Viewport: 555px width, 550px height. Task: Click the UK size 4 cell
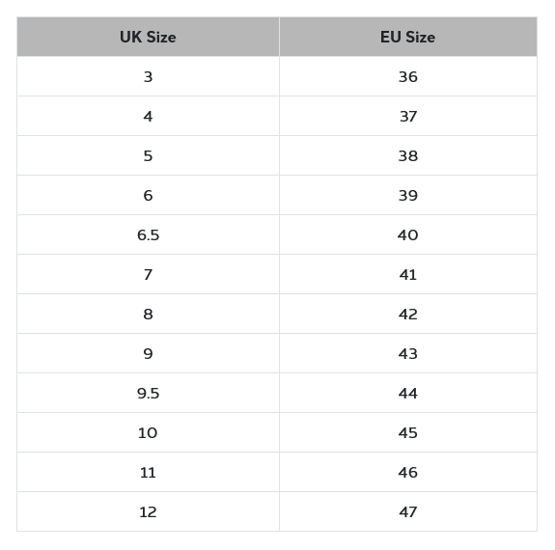[148, 116]
